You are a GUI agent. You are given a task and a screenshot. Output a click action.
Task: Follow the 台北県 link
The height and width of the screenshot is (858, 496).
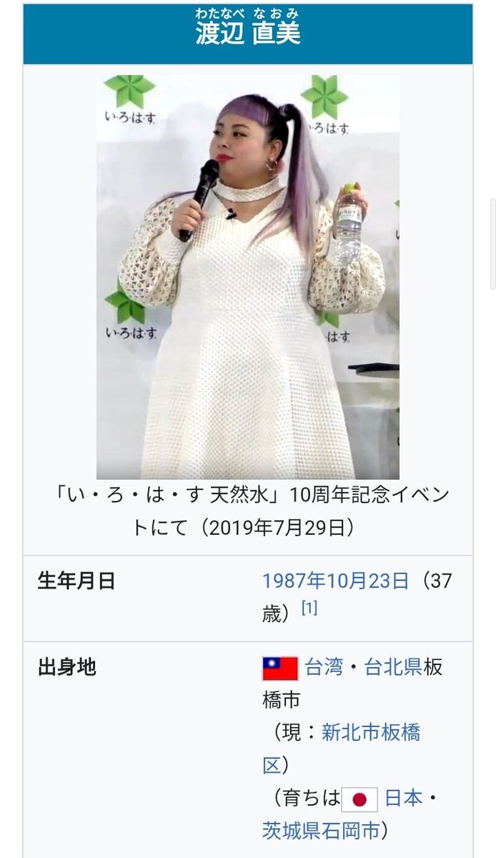click(394, 667)
